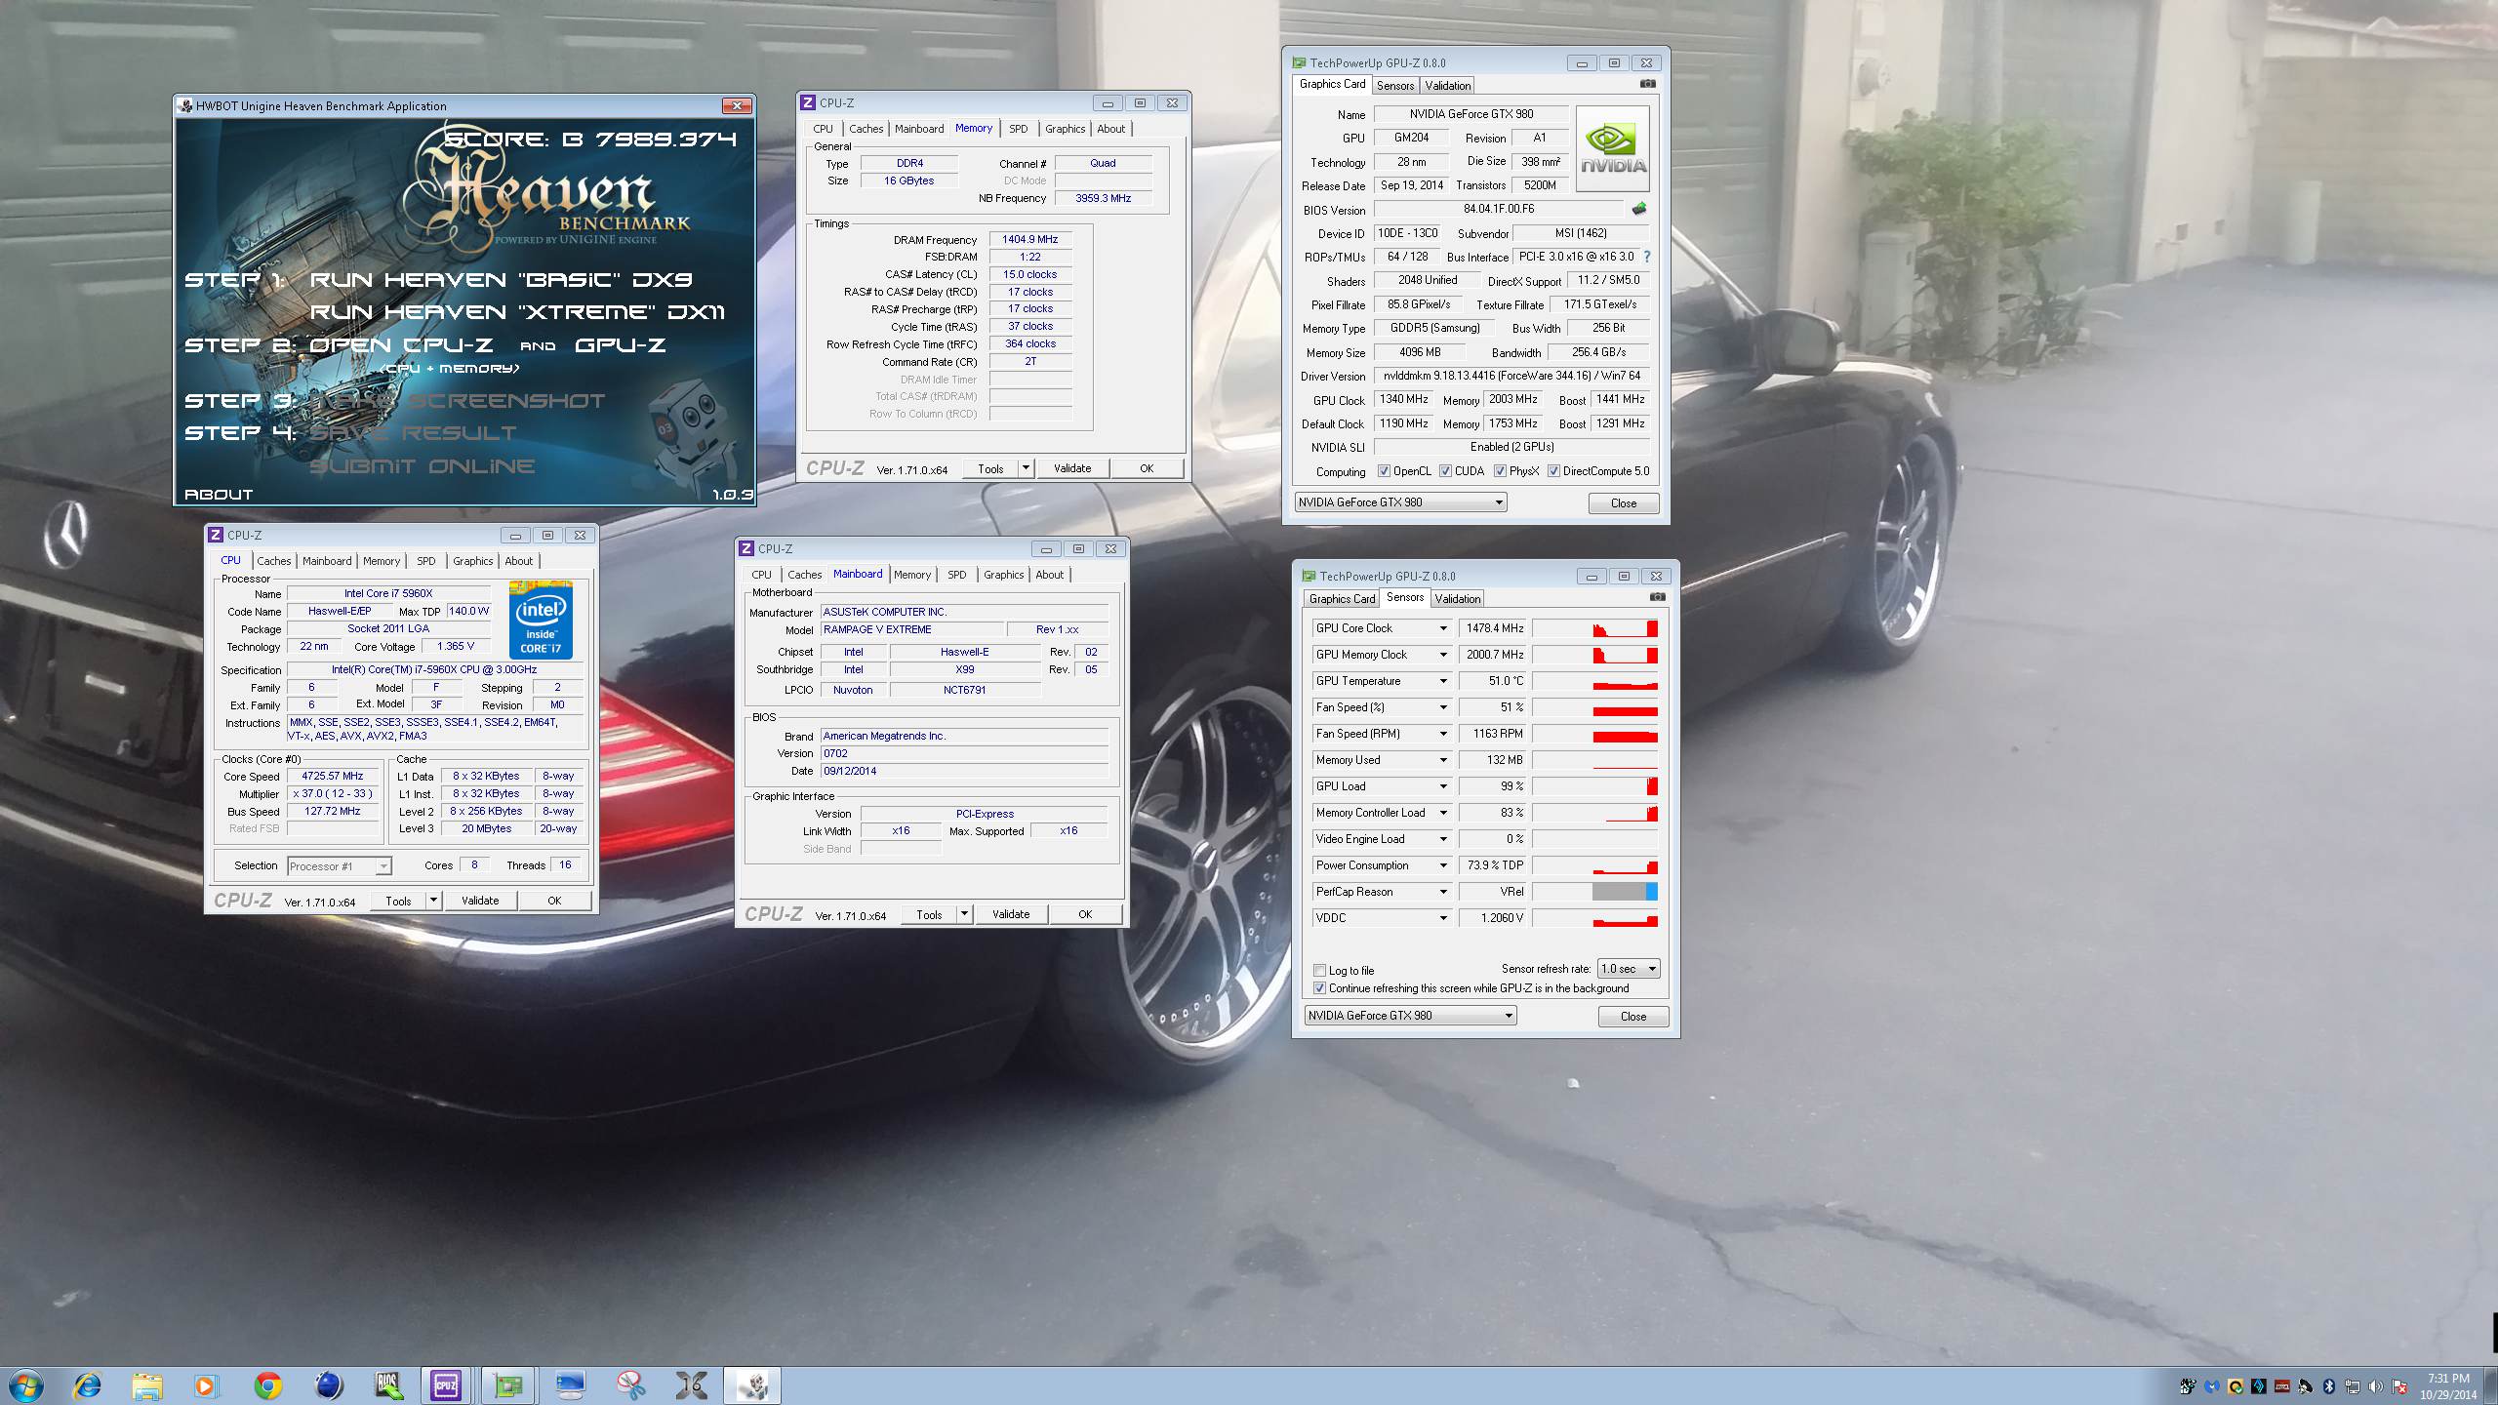2498x1405 pixels.
Task: Open the Processor #1 selection dropdown
Action: (340, 866)
